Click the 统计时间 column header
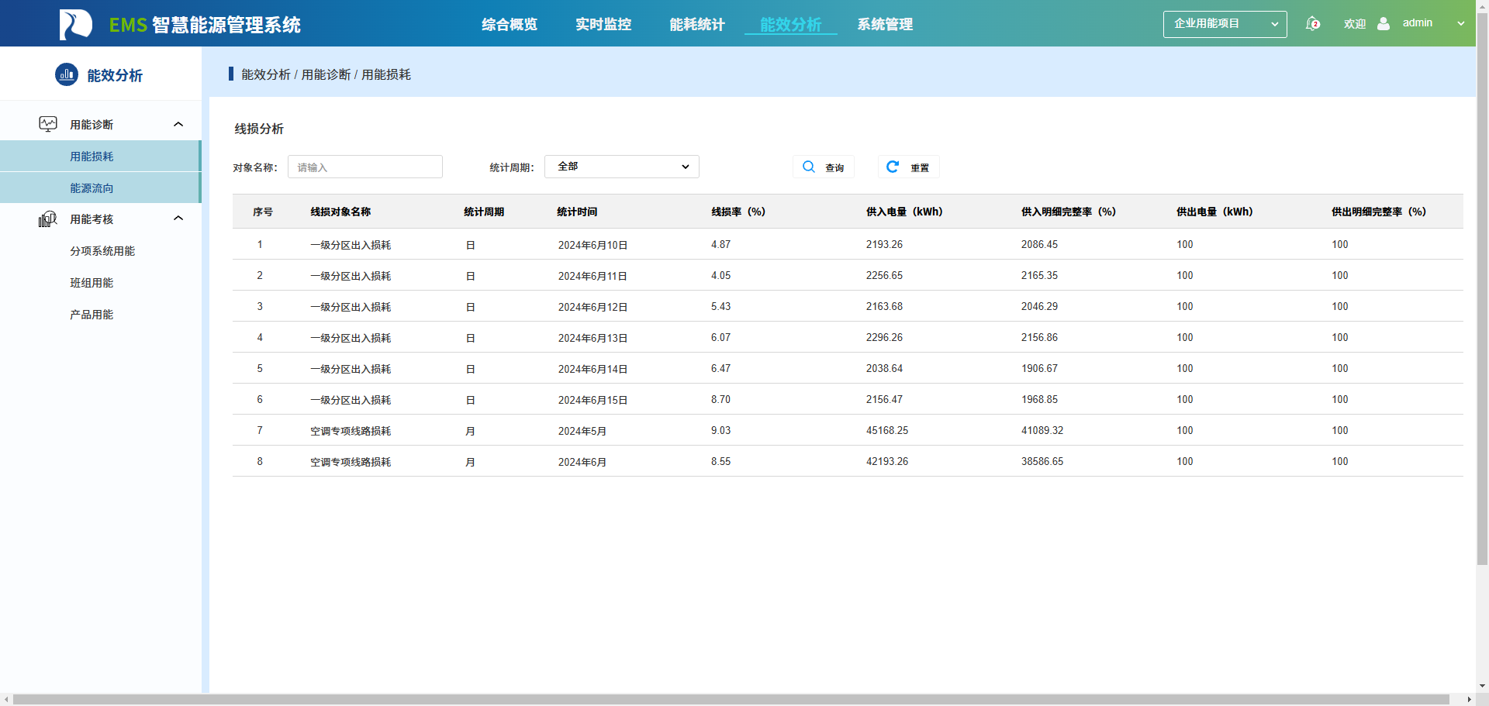This screenshot has width=1489, height=706. (x=577, y=212)
